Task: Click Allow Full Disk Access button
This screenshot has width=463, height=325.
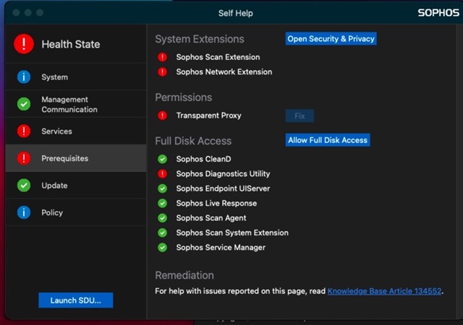Action: [328, 140]
